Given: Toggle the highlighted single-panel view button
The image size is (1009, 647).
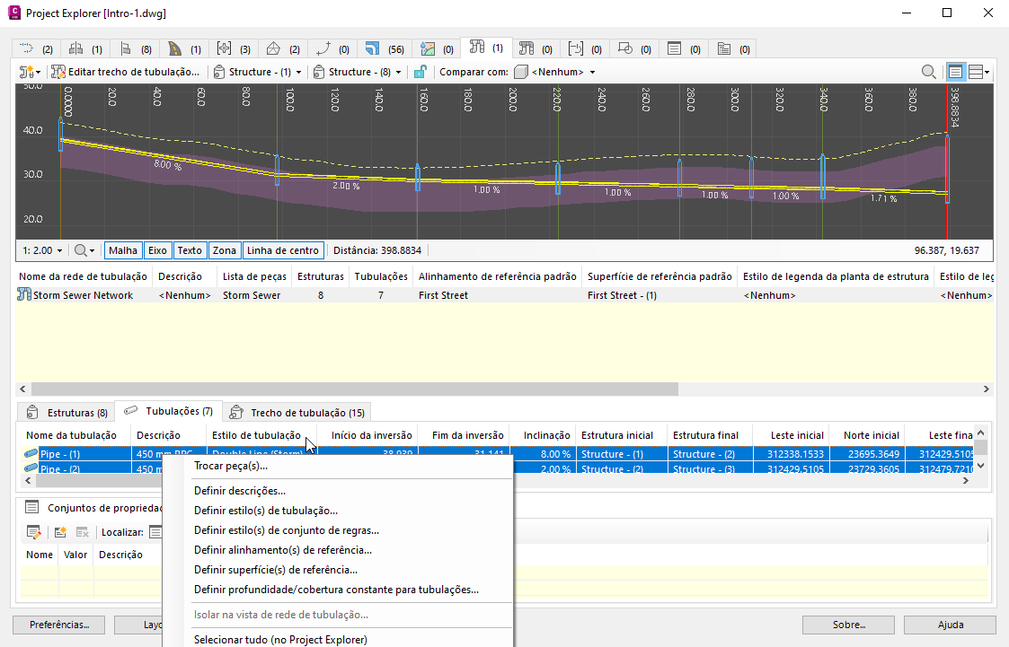Looking at the screenshot, I should (955, 72).
